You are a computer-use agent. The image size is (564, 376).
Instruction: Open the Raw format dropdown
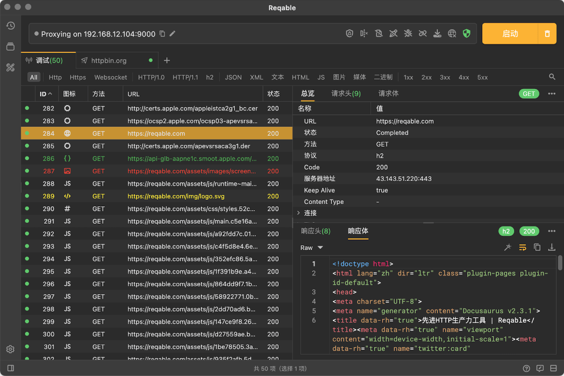(x=312, y=248)
